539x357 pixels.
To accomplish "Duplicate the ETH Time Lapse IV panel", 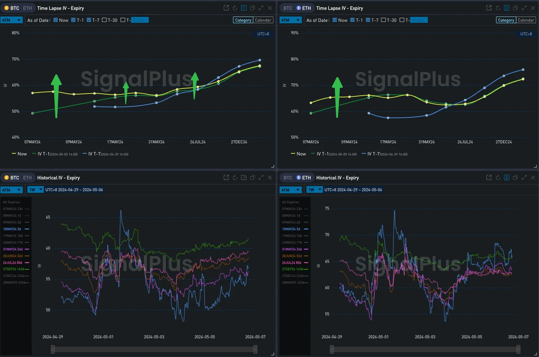I will click(515, 8).
